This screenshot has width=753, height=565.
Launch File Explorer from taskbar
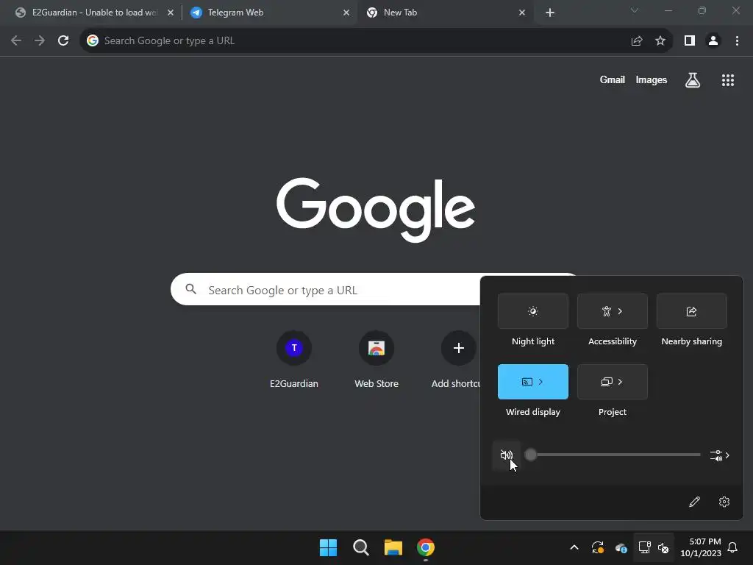coord(393,547)
